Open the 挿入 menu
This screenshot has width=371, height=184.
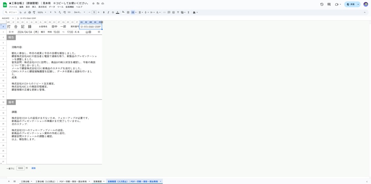(34, 7)
